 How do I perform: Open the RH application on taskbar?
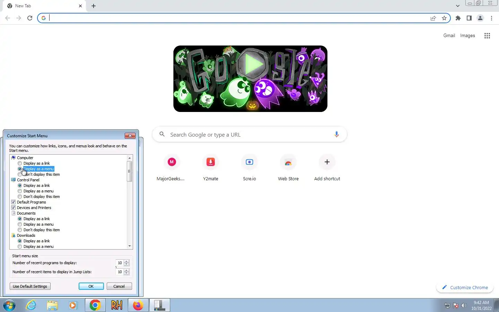pos(117,305)
